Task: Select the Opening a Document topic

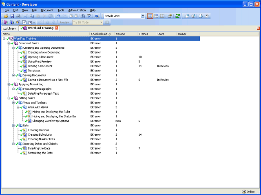Action: [41, 57]
